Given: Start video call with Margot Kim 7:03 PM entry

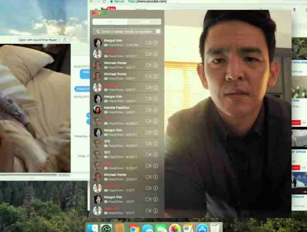Looking at the screenshot, I should point(148,43).
